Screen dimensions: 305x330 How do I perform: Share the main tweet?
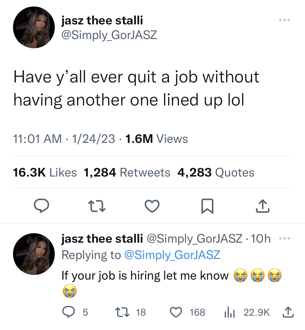[262, 206]
